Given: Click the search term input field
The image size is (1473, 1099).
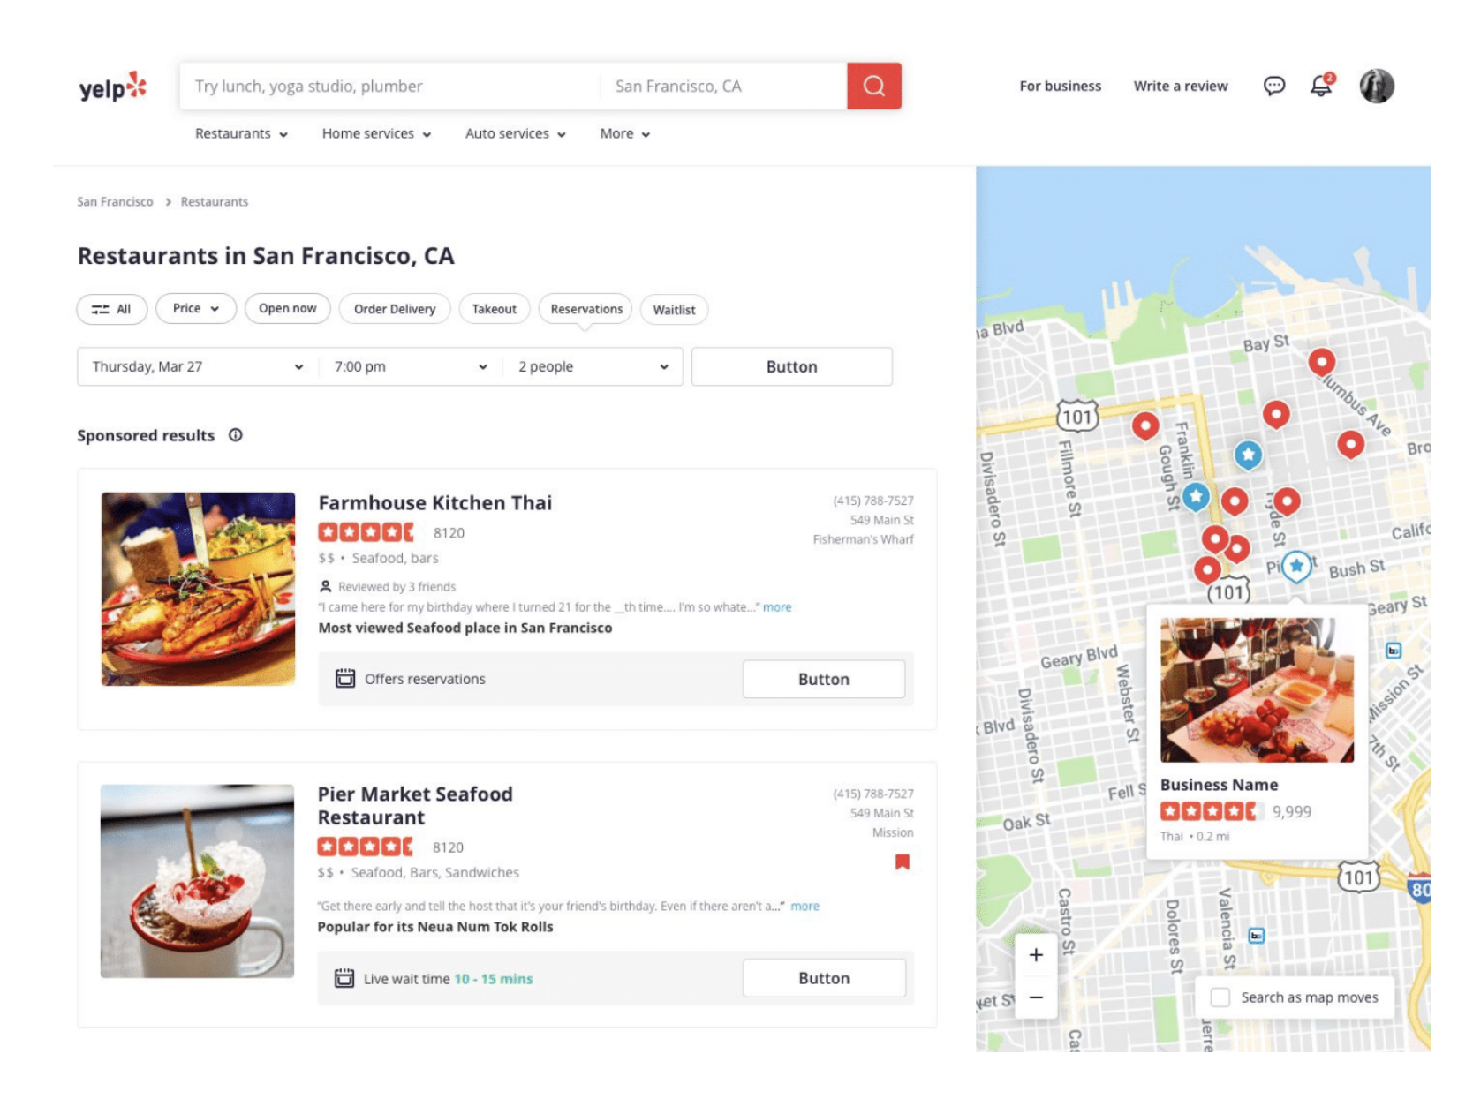Looking at the screenshot, I should (389, 86).
